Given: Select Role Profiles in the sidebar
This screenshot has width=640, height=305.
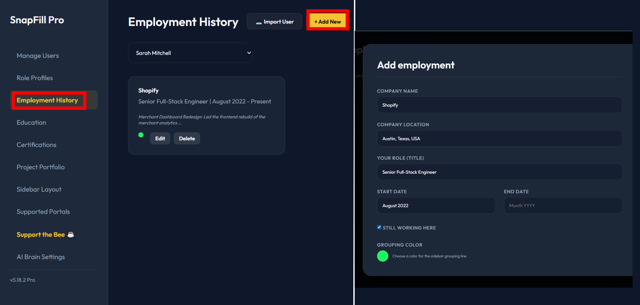Looking at the screenshot, I should (35, 78).
